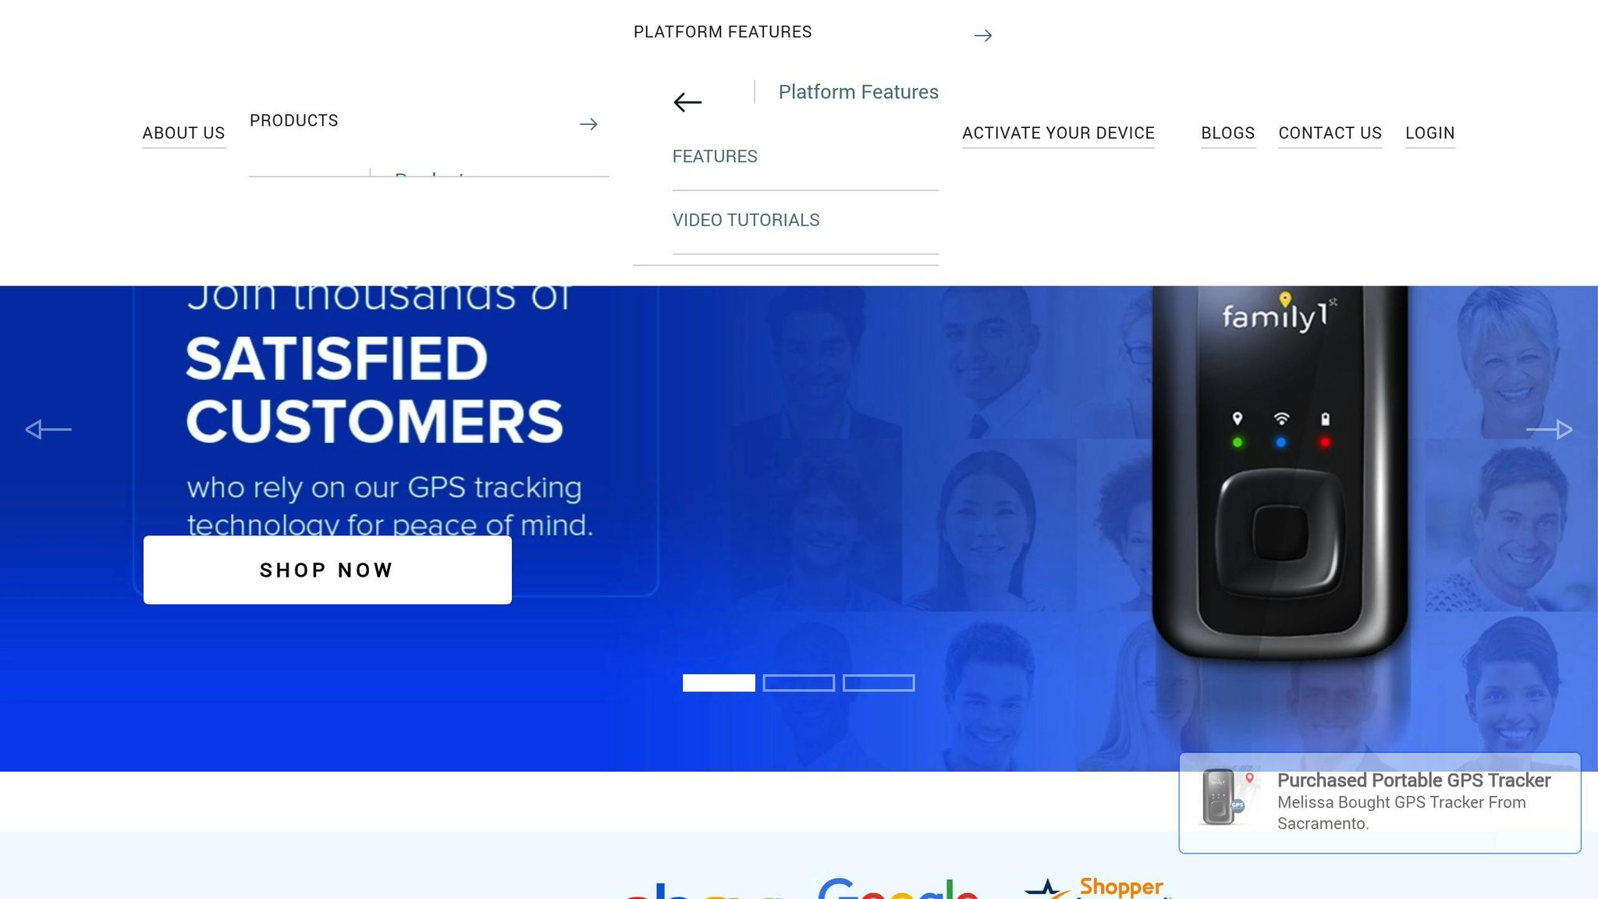Go to the About Us page
This screenshot has height=899, width=1598.
183,133
